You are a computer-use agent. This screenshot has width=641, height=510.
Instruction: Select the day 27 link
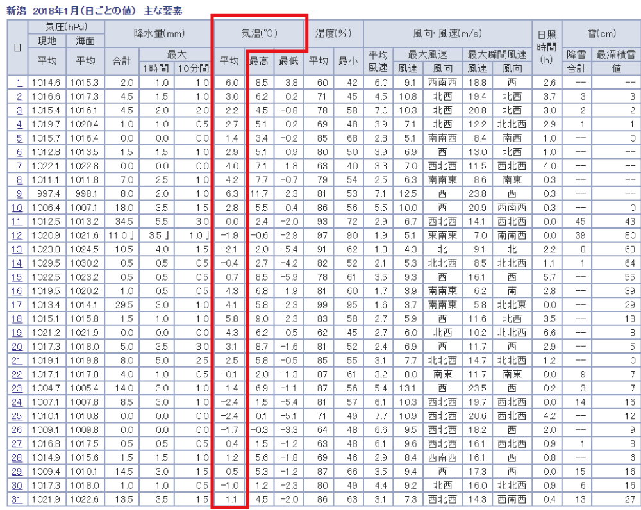[19, 443]
